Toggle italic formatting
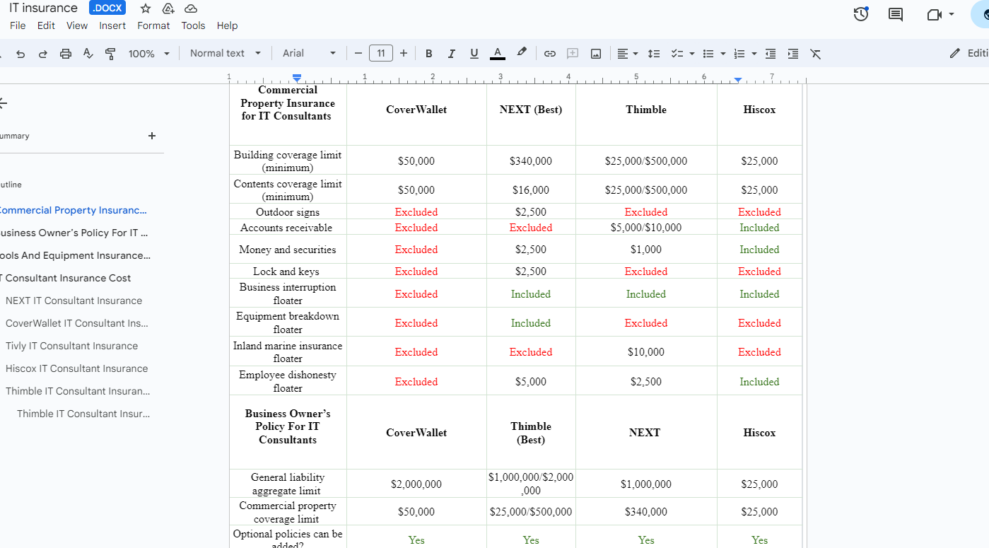989x548 pixels. click(x=451, y=54)
